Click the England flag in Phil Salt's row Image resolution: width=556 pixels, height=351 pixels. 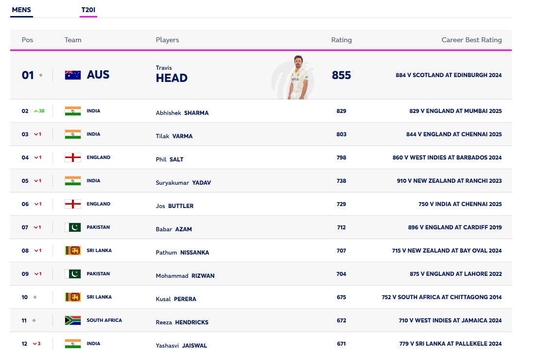coord(73,158)
